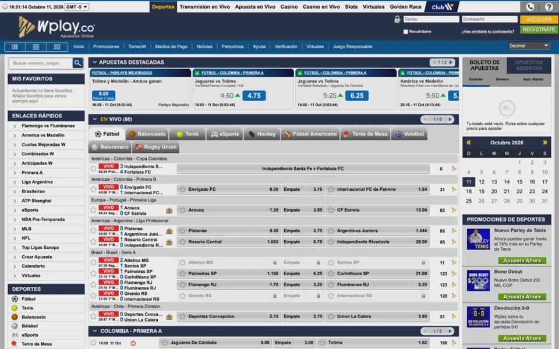The height and width of the screenshot is (349, 559).
Task: Collapse the En Vivo section
Action: [x=95, y=119]
